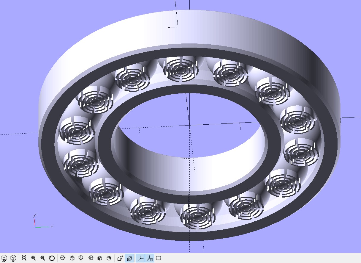361x263 pixels.
Task: Switch to Front view cube icon
Action: point(100,258)
